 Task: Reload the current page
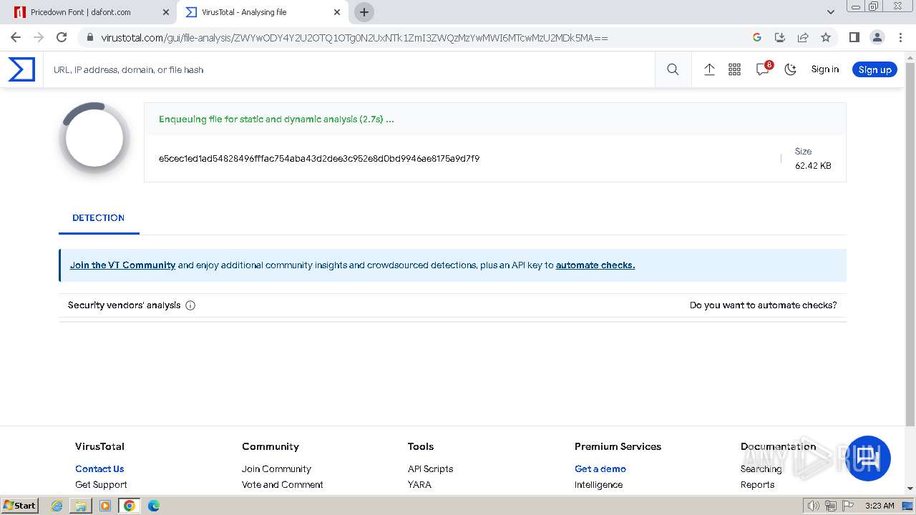[62, 37]
